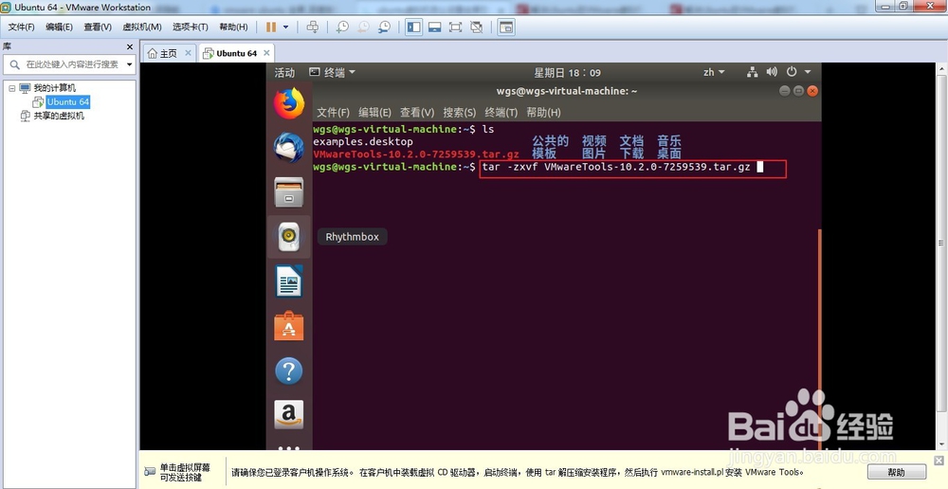Open the 查看(V) menu in VMware
This screenshot has width=948, height=489.
pyautogui.click(x=98, y=27)
